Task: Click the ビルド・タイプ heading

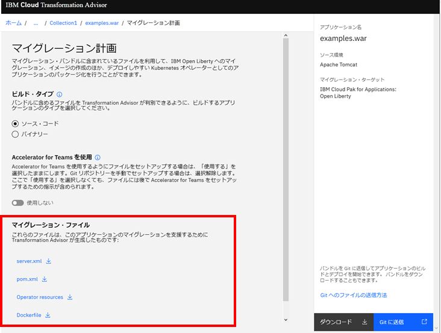Action: pos(33,94)
